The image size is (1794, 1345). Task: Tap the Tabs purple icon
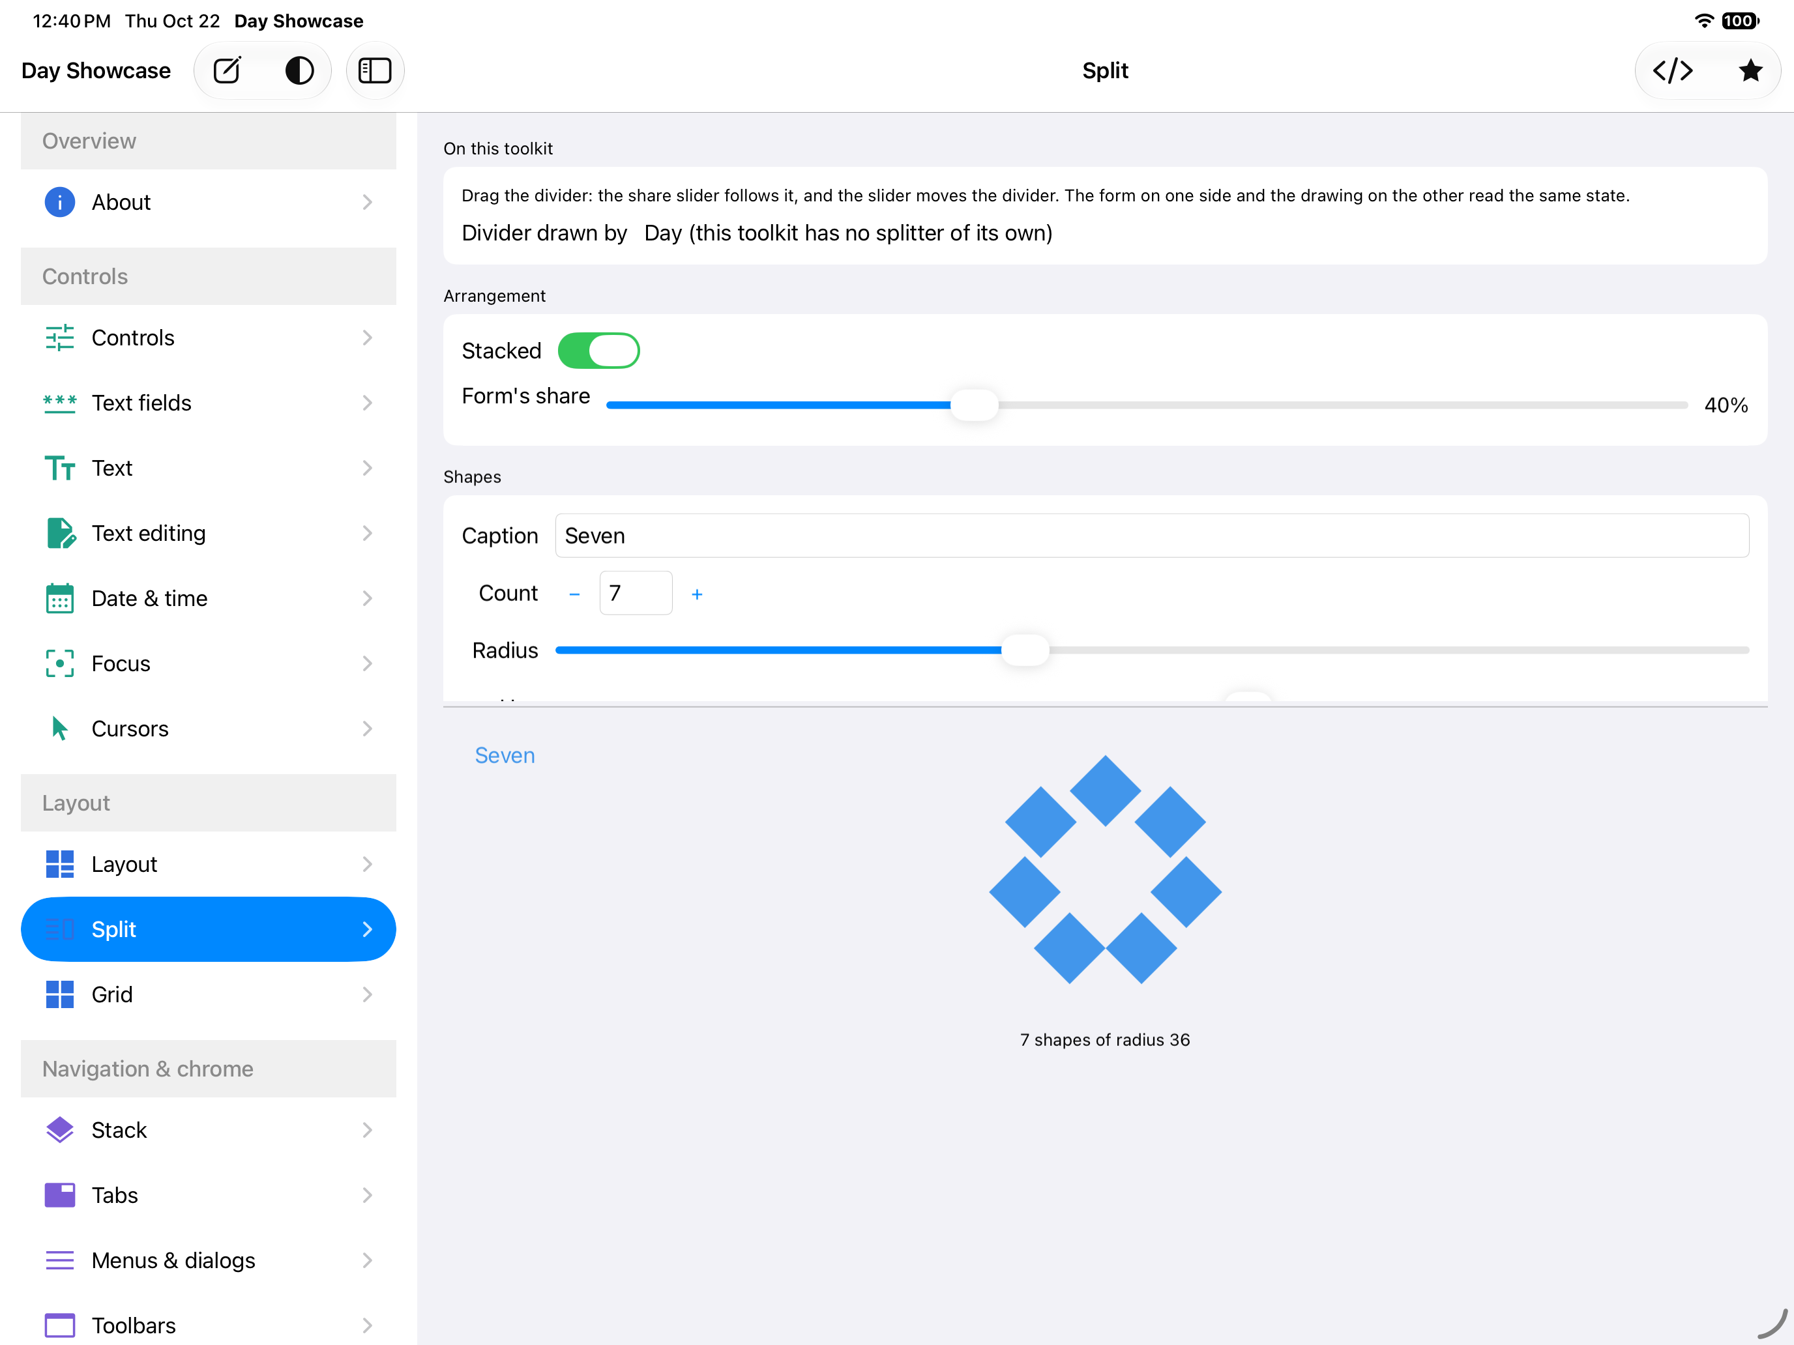click(60, 1195)
